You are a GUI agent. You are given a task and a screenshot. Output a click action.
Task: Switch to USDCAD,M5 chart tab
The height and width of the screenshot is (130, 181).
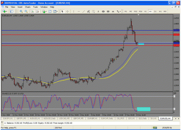point(64,118)
